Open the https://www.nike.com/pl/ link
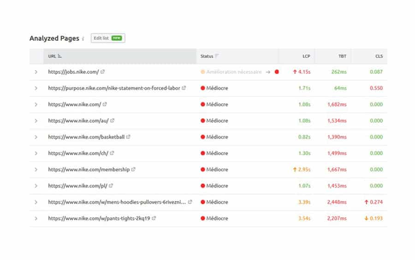Image resolution: width=415 pixels, height=260 pixels. coord(77,186)
